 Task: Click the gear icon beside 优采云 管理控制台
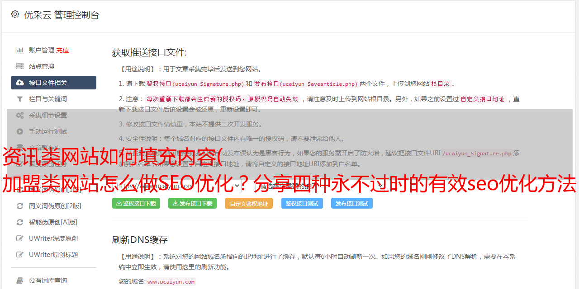pos(15,14)
